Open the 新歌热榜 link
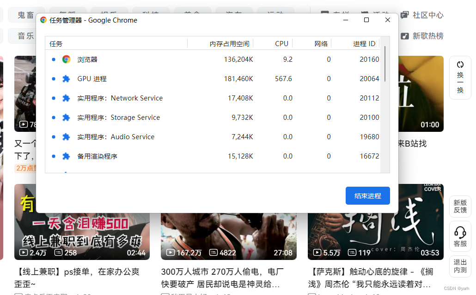The image size is (476, 295). point(428,36)
